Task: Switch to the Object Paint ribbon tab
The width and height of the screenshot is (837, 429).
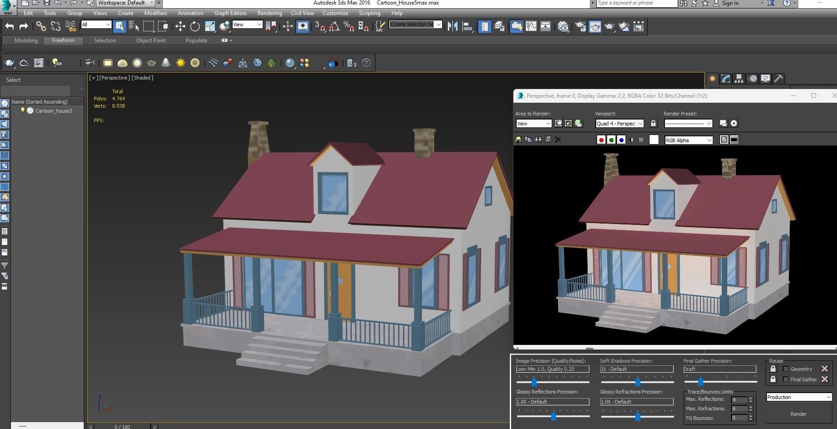Action: [151, 40]
